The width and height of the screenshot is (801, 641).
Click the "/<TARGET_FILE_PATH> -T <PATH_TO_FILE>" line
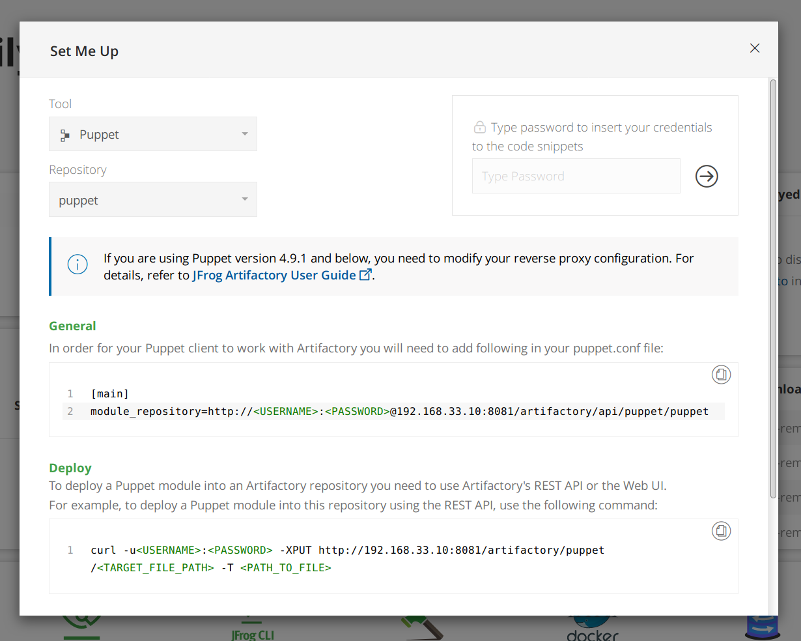pyautogui.click(x=211, y=567)
